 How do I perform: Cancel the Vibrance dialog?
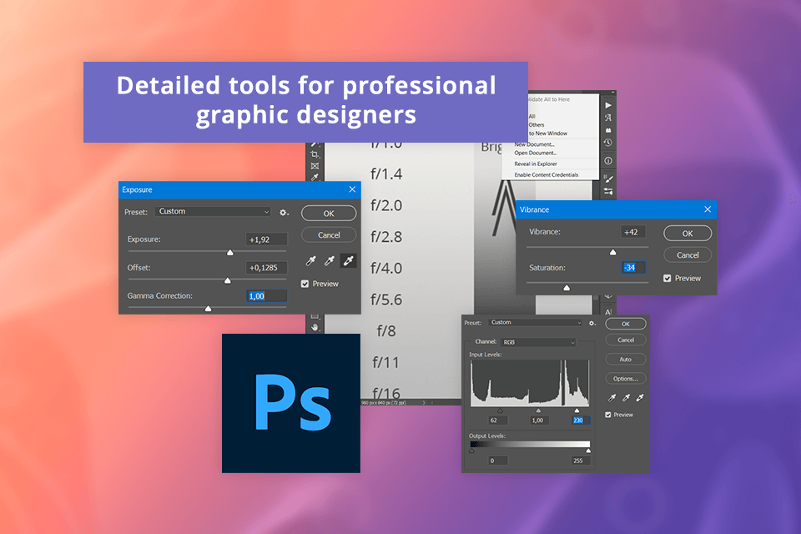tap(688, 255)
